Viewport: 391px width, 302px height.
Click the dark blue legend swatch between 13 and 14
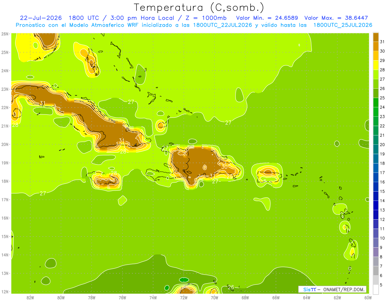pyautogui.click(x=376, y=205)
